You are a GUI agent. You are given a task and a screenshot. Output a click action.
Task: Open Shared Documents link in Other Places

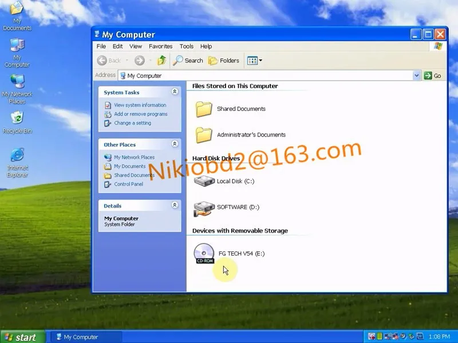[x=134, y=176]
